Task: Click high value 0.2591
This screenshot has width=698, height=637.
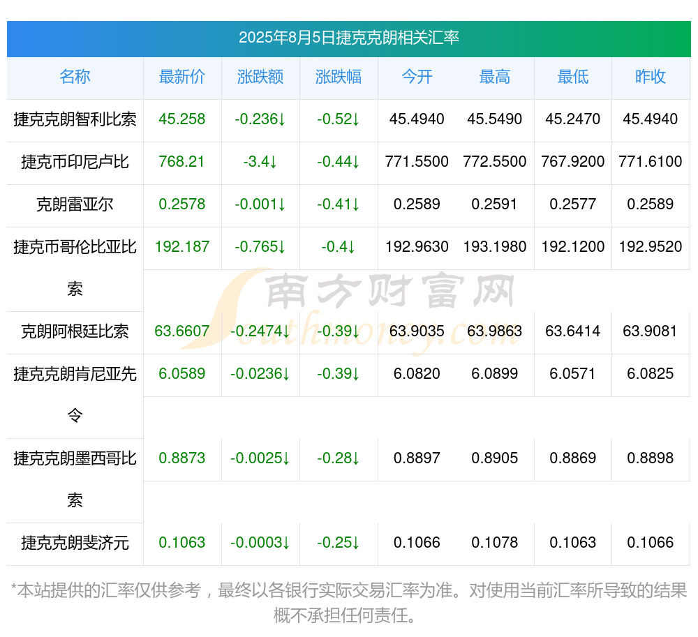Action: (x=495, y=204)
